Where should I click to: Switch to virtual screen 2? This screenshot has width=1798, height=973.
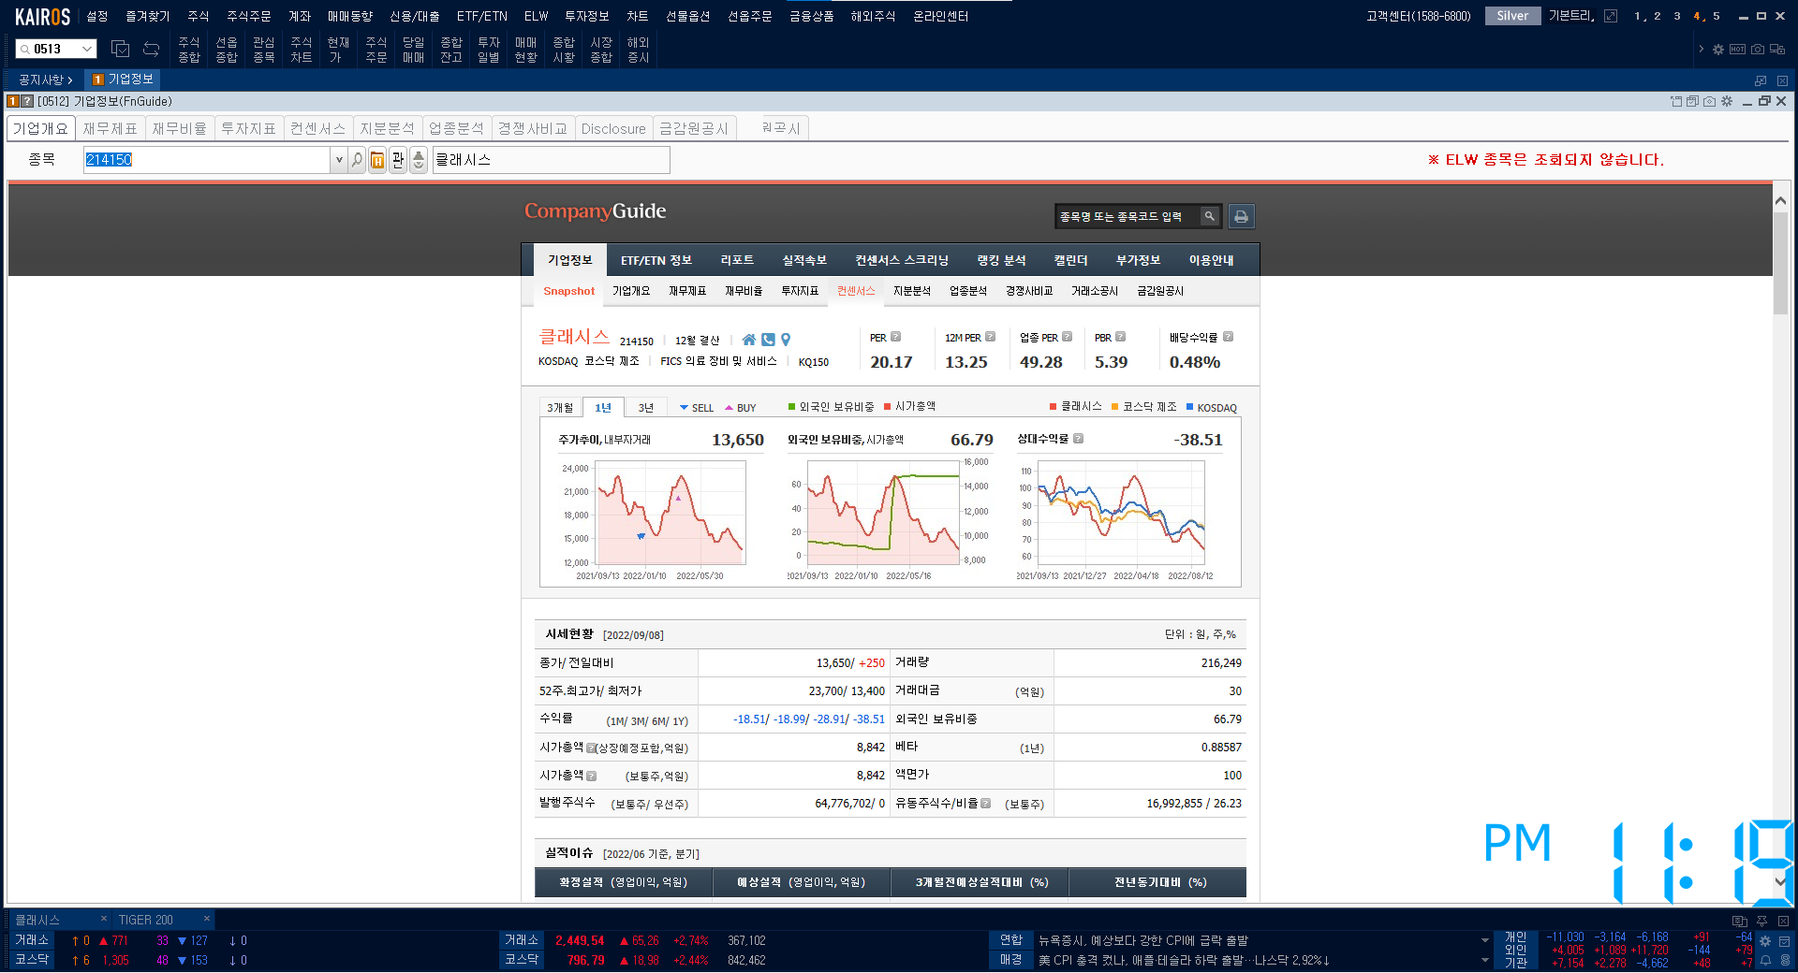pyautogui.click(x=1657, y=16)
